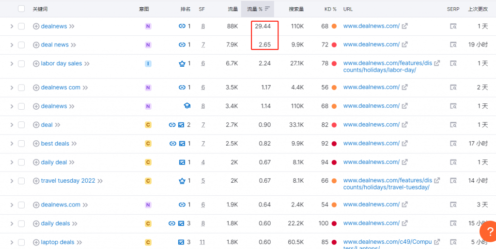The height and width of the screenshot is (249, 496).
Task: Open the travel-tuesday discounts URL link
Action: pos(387,184)
